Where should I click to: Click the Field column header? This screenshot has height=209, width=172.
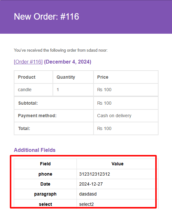tap(45, 164)
